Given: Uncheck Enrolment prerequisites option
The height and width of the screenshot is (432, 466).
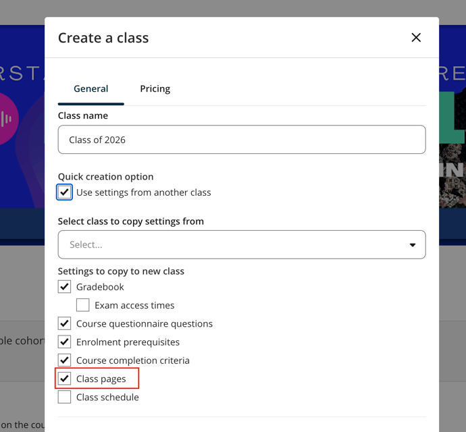Looking at the screenshot, I should [x=64, y=342].
